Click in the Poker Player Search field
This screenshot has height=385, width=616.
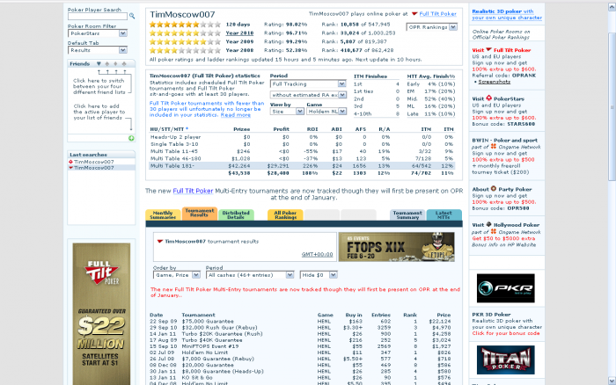98,16
